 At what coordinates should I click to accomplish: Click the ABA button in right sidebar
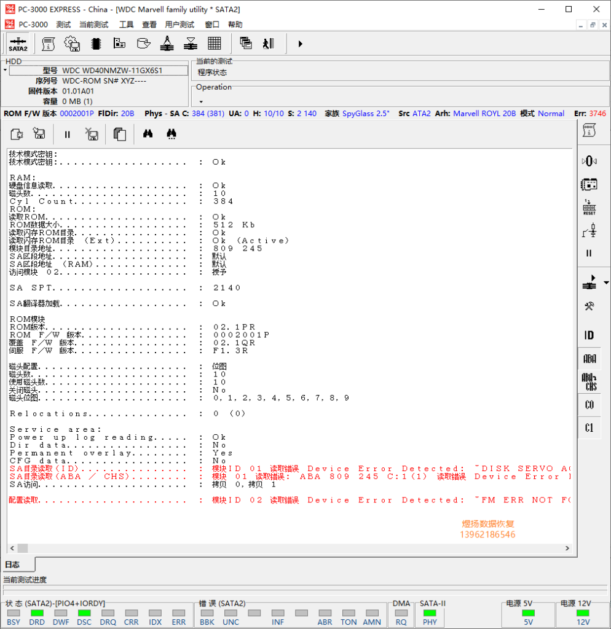tap(589, 359)
